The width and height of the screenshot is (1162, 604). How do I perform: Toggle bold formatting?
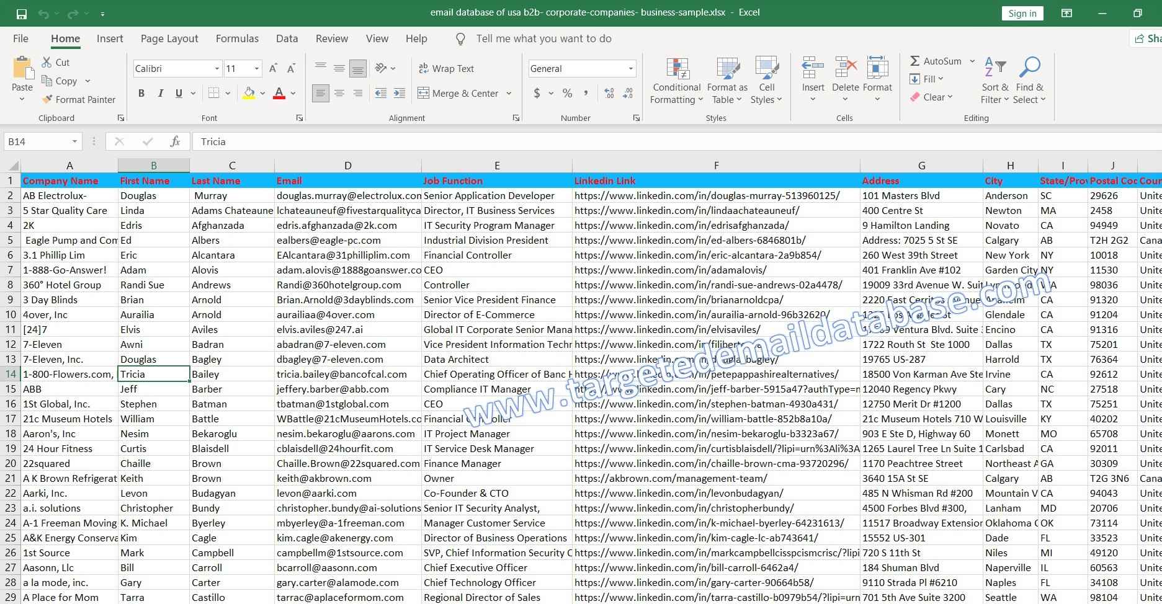click(x=141, y=93)
